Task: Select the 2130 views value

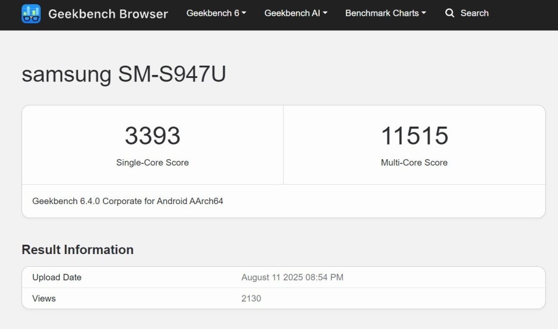Action: tap(251, 298)
